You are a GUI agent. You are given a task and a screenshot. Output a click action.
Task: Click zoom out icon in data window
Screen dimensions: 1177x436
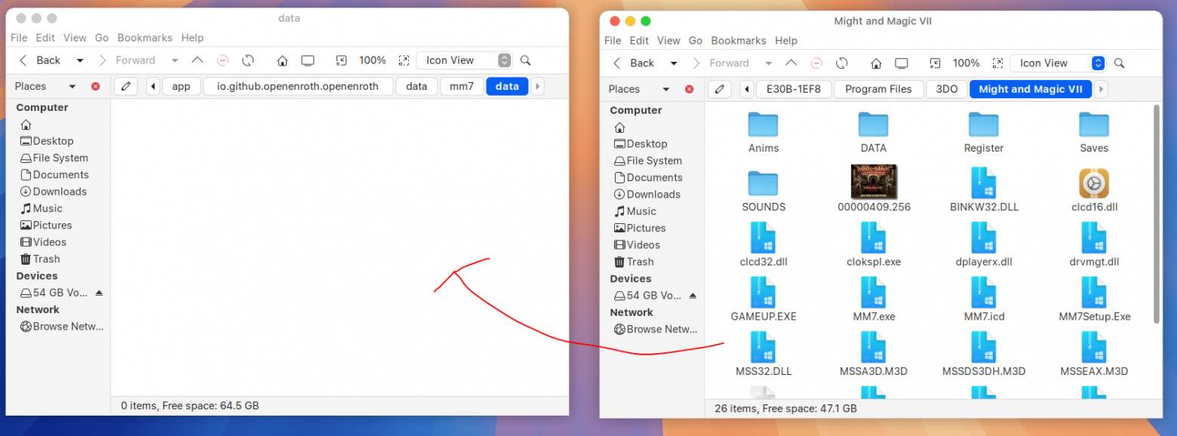tap(341, 60)
